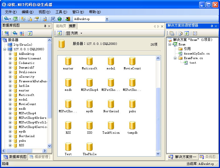
Task: Expand the Northwind tree node
Action: [x=10, y=136]
